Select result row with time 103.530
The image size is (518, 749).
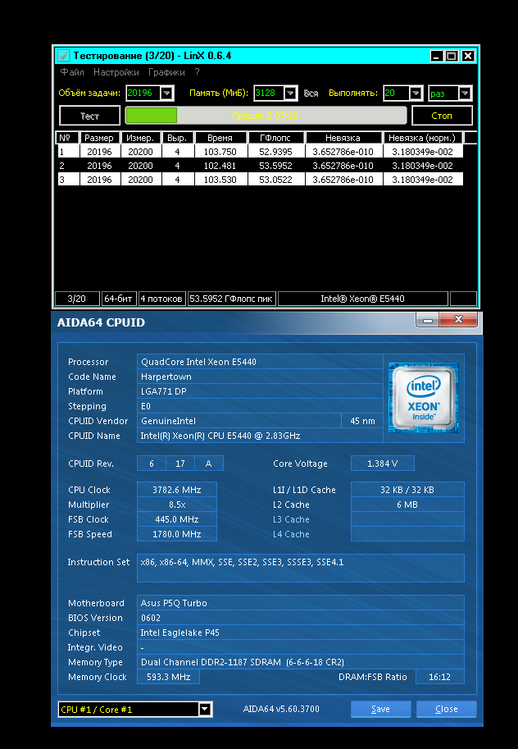tap(260, 180)
